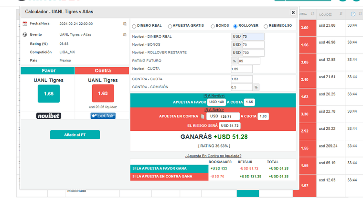
Task: Click the clock icon column header
Action: (x=353, y=14)
